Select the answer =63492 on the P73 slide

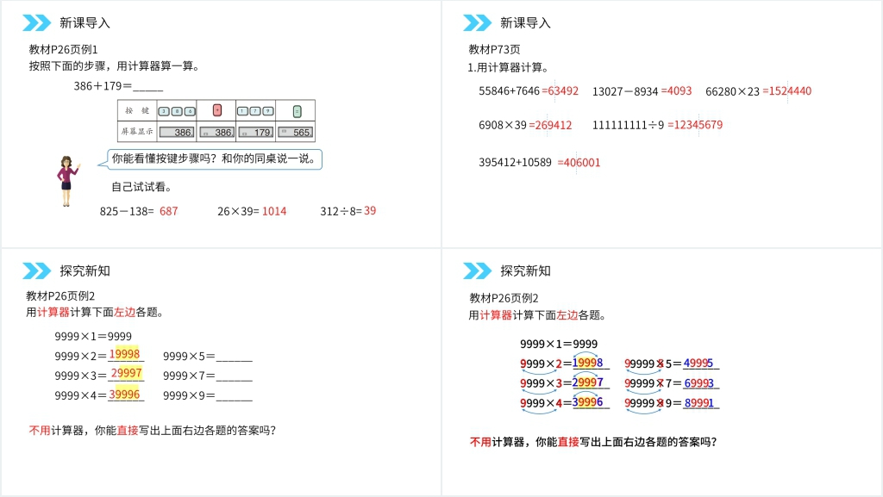click(560, 90)
